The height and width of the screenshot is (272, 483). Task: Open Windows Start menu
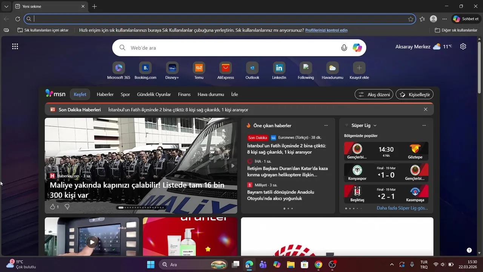pos(151,264)
